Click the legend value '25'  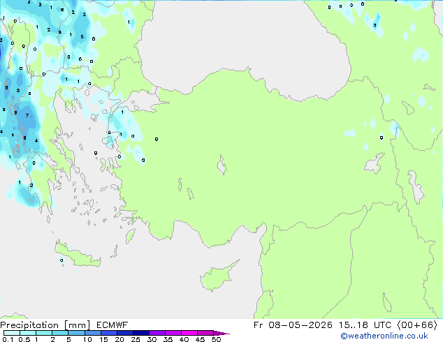[x=136, y=339]
